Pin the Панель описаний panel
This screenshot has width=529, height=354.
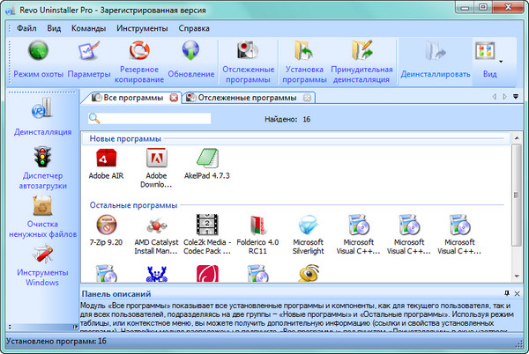[506, 292]
